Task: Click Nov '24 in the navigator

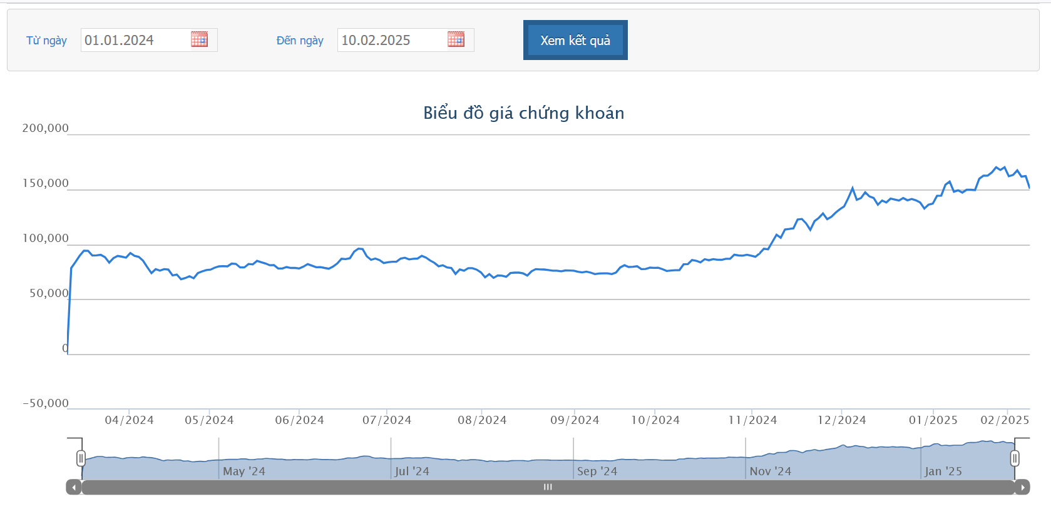Action: (771, 471)
